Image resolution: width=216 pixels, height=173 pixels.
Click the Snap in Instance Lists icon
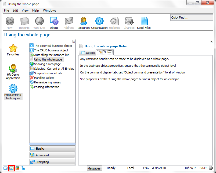[x=32, y=73]
